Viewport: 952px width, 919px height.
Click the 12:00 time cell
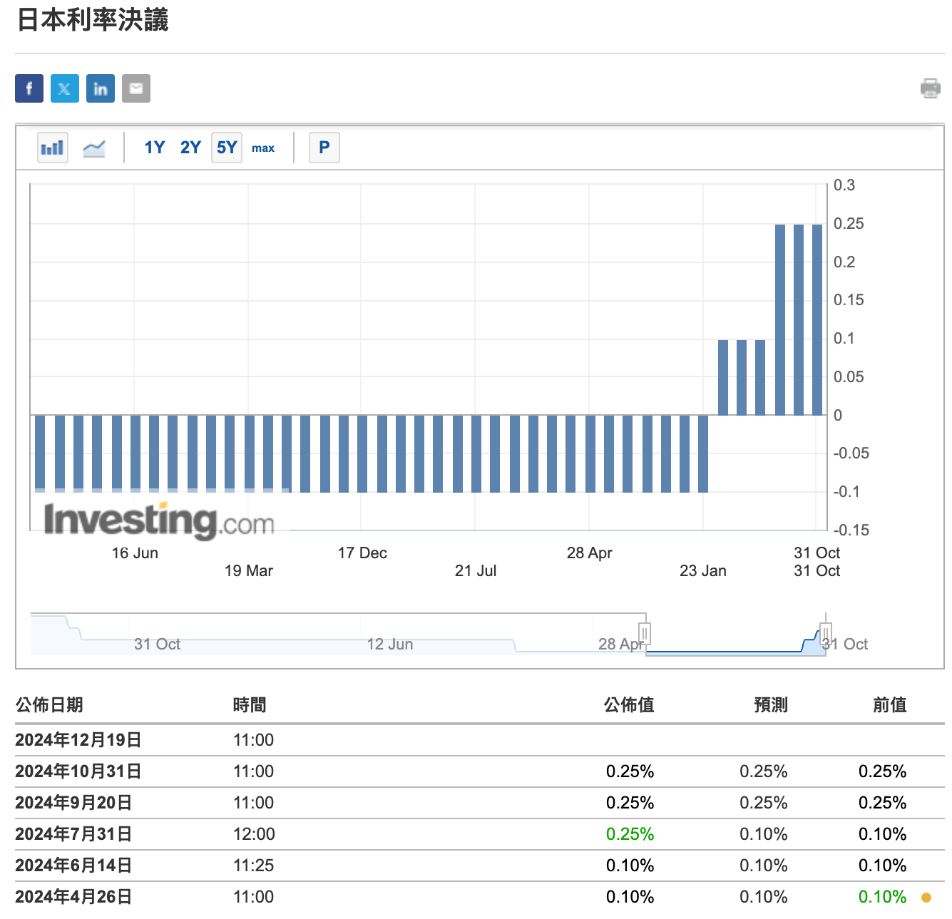(x=254, y=834)
